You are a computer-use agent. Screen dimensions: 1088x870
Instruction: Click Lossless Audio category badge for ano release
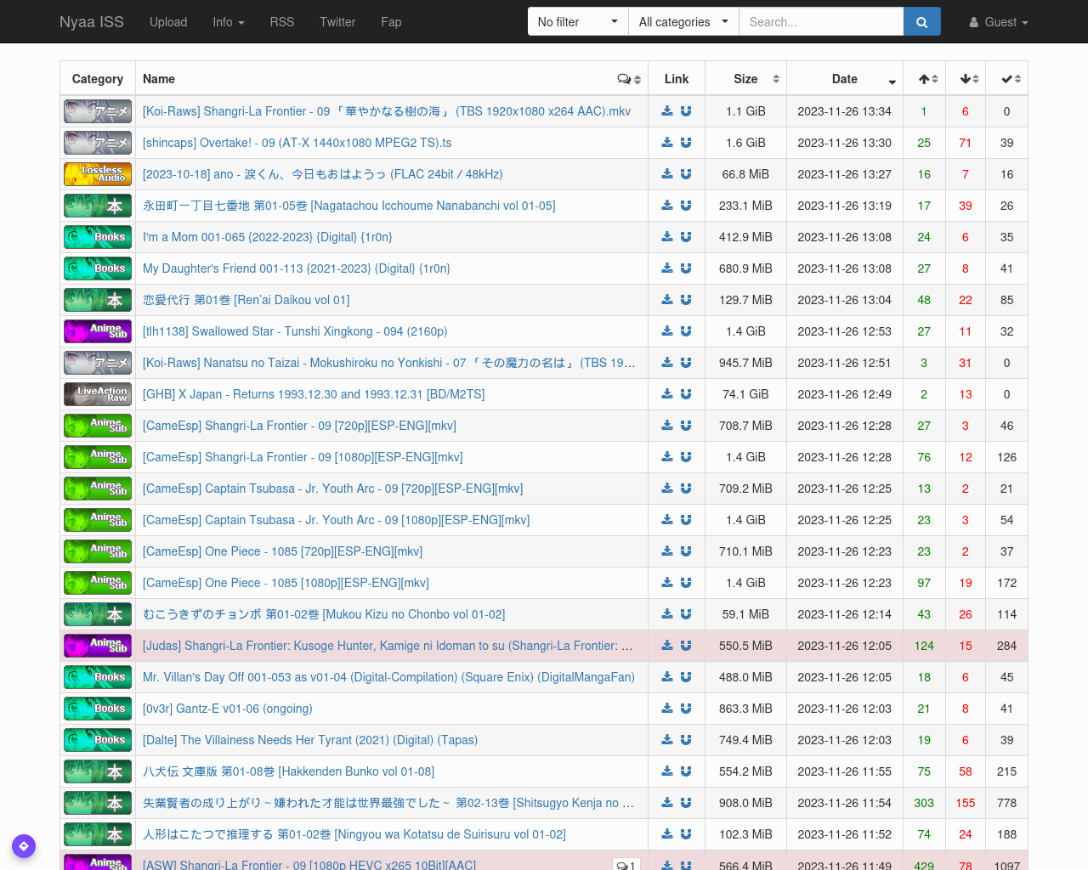coord(98,174)
